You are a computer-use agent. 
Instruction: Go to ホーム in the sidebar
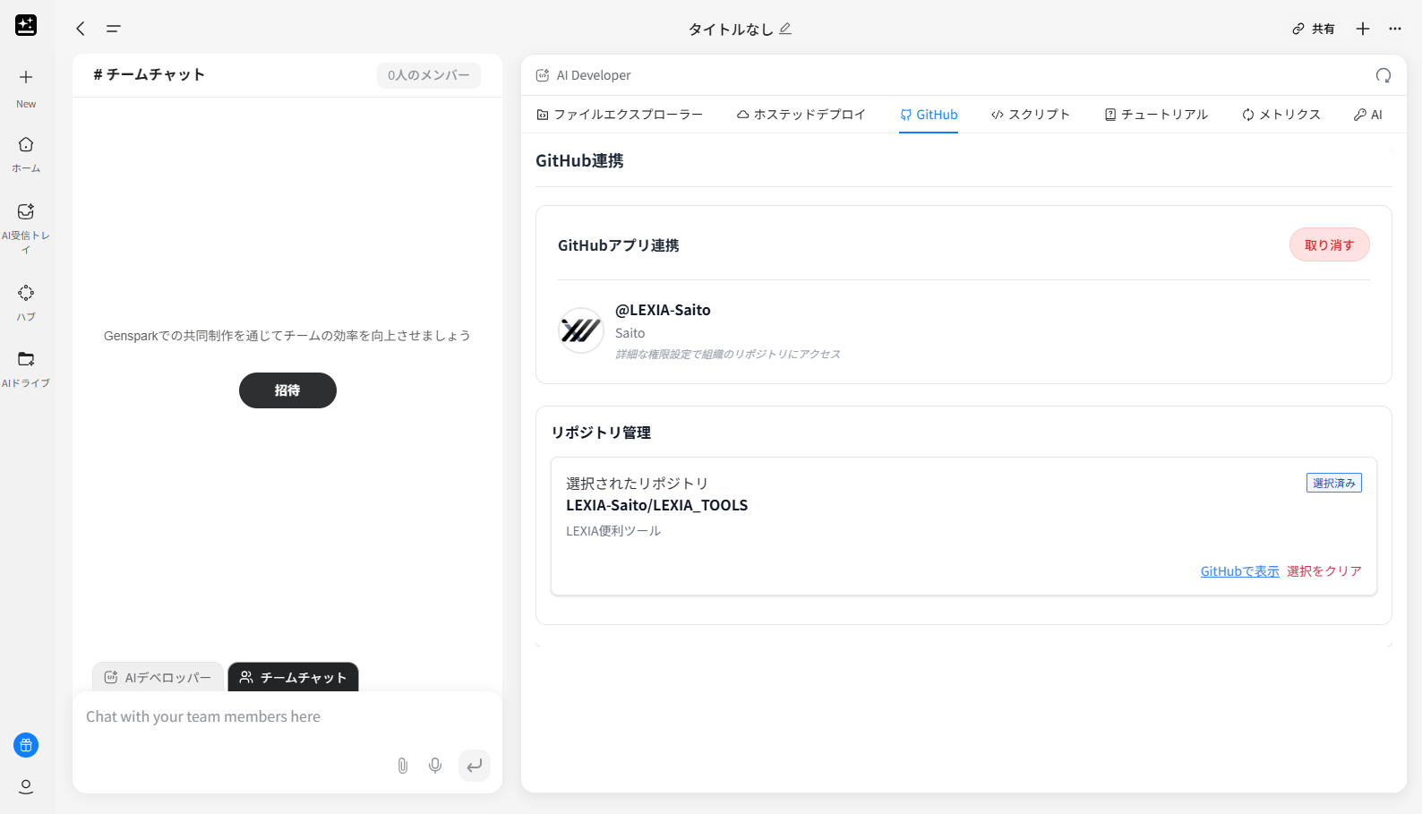[26, 154]
